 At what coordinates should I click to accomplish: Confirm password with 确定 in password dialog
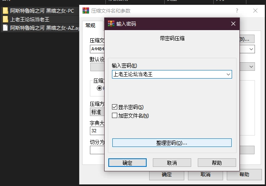click(127, 163)
